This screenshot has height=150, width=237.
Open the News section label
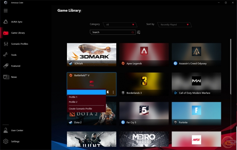pos(14,77)
